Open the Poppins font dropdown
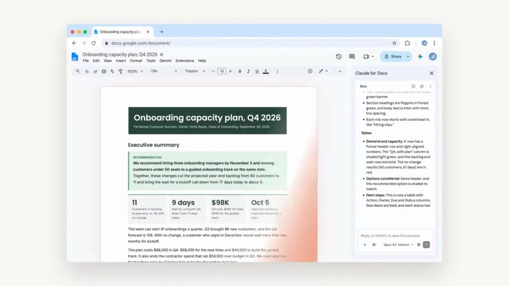The width and height of the screenshot is (509, 286). (x=195, y=71)
